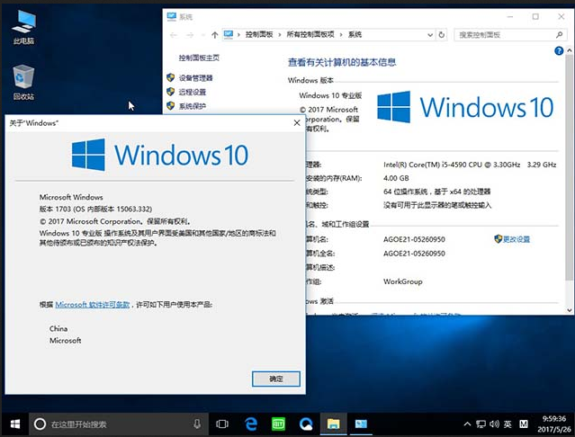Click the scroll-up arrow in System window

(569, 50)
